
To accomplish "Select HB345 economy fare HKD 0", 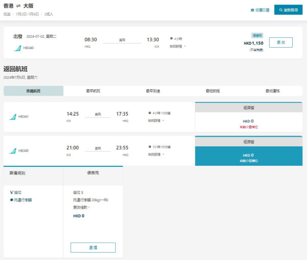I will point(249,156).
